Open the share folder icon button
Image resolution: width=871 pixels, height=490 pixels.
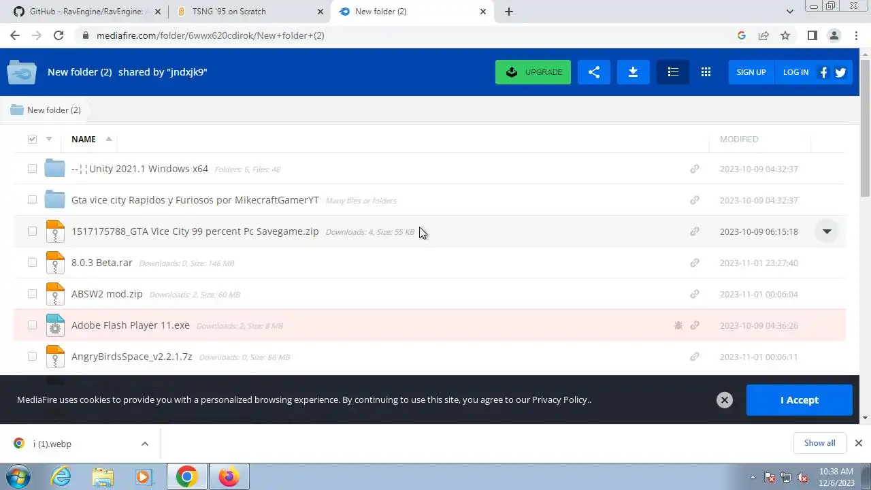point(594,72)
